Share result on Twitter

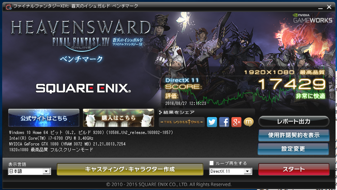(212, 122)
